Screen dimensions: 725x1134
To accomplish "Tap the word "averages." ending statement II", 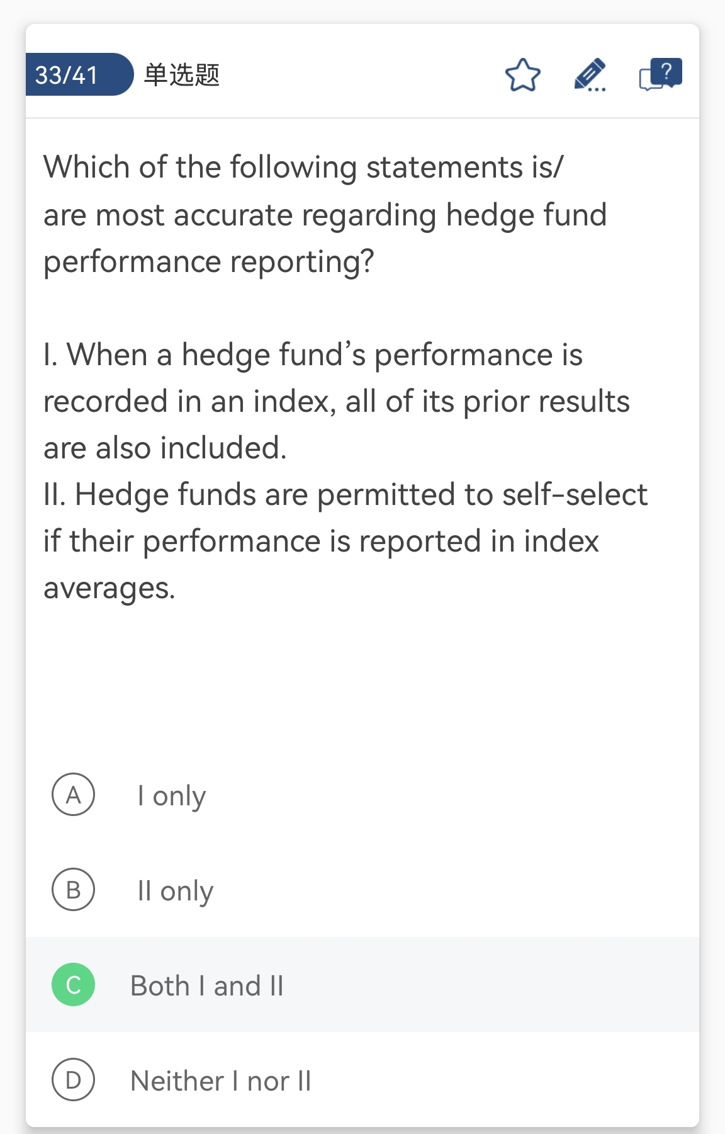I will (x=110, y=588).
